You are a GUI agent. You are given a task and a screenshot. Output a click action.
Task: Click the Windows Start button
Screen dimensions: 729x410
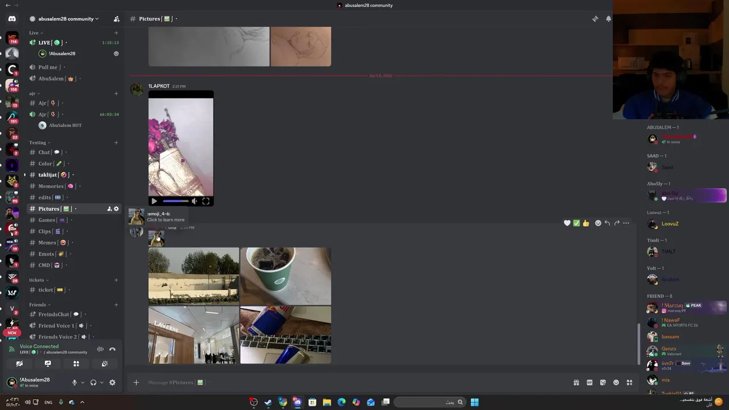474,402
